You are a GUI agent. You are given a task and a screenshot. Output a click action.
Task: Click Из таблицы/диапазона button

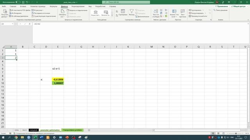[19, 16]
